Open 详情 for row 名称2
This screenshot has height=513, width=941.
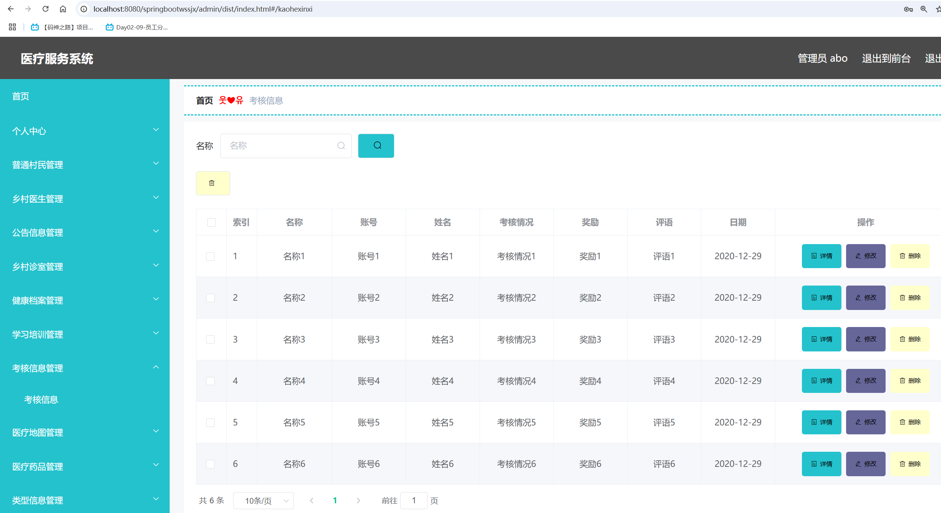click(821, 298)
